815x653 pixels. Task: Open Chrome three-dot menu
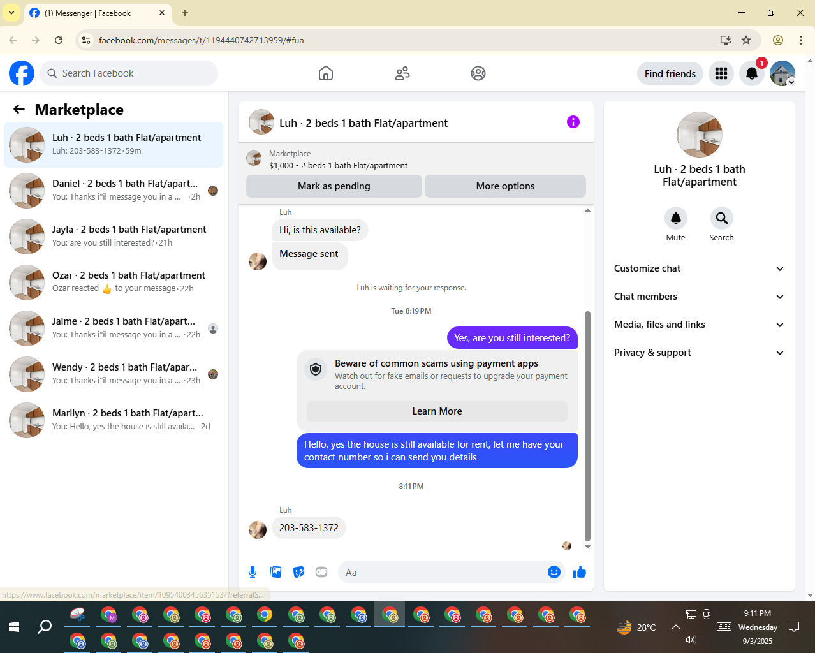[801, 40]
